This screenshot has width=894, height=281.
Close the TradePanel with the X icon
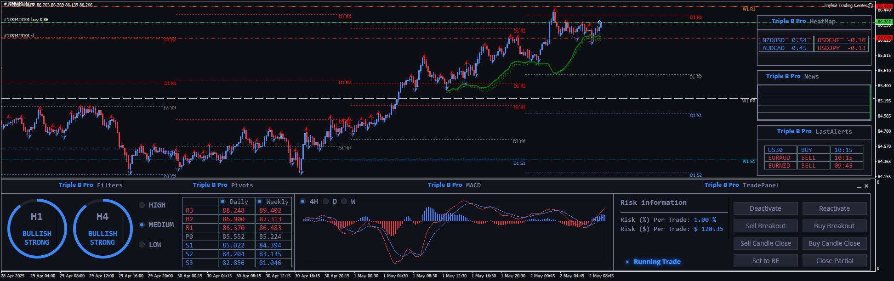coord(866,186)
